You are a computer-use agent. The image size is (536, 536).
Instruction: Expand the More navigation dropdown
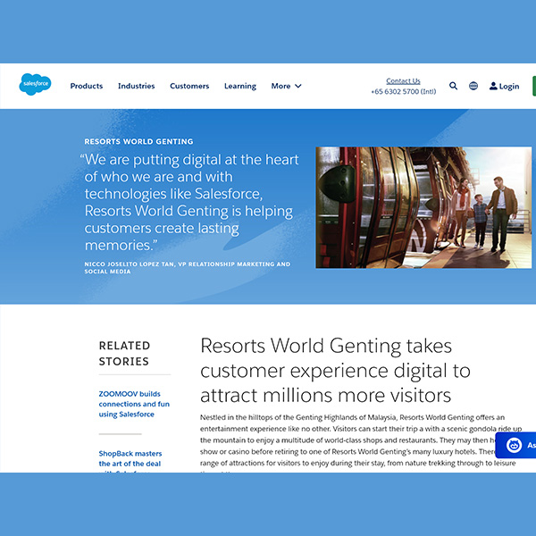click(x=286, y=86)
